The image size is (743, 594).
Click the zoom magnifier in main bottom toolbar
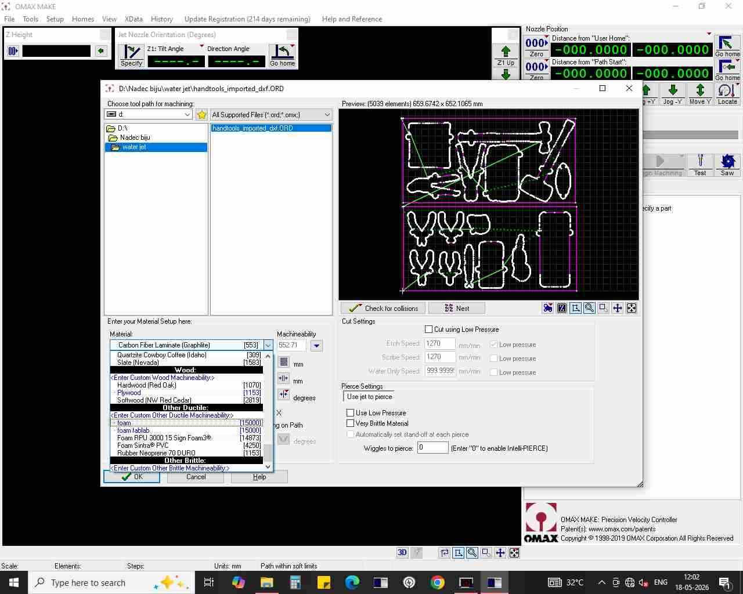473,553
